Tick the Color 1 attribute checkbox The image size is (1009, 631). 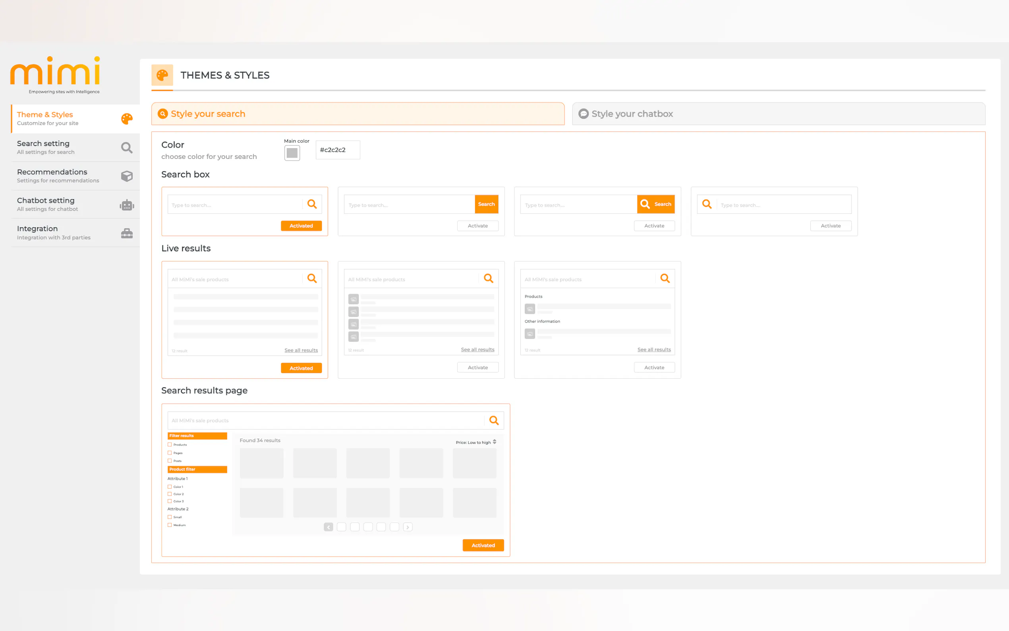point(170,487)
